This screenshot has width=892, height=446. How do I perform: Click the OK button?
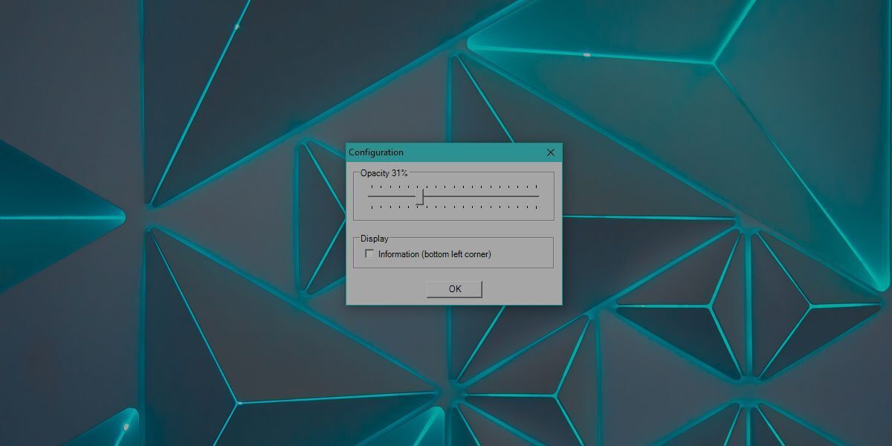(454, 289)
